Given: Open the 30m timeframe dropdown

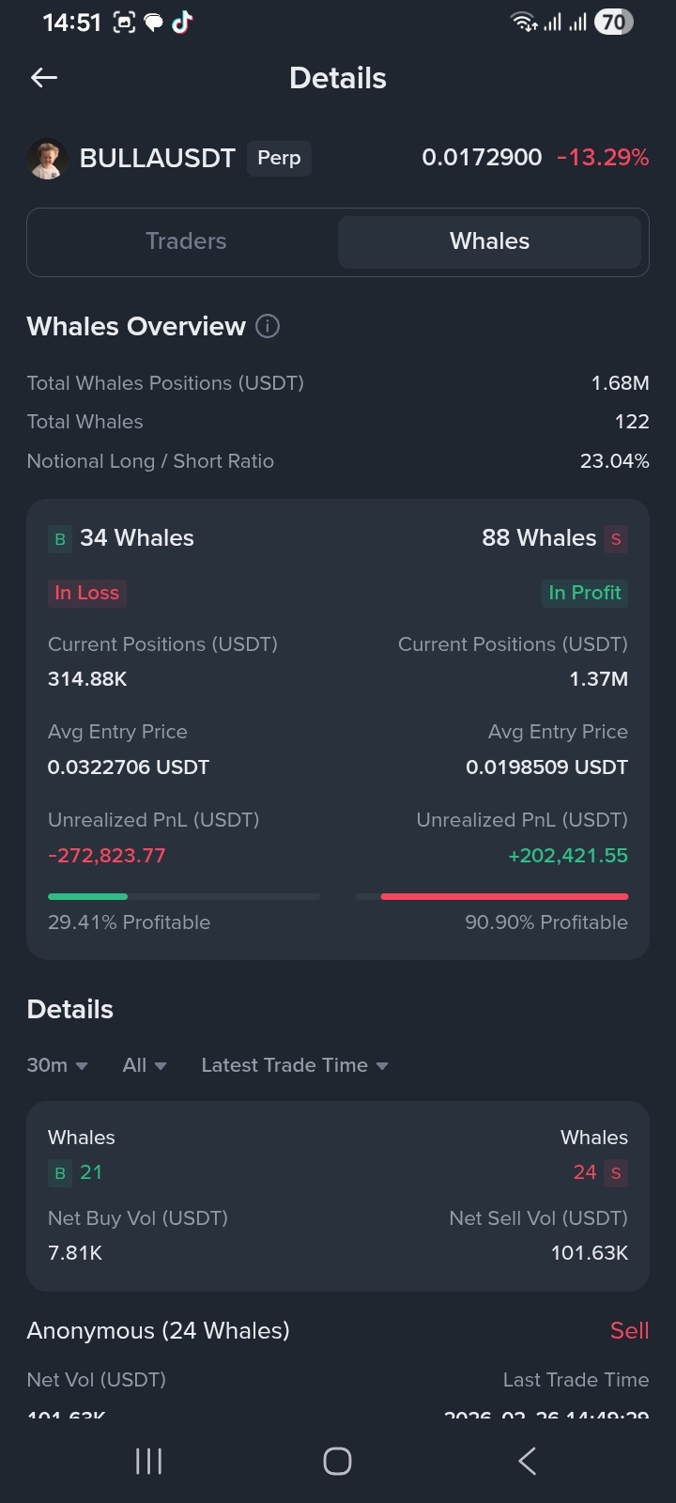Looking at the screenshot, I should click(x=57, y=1065).
